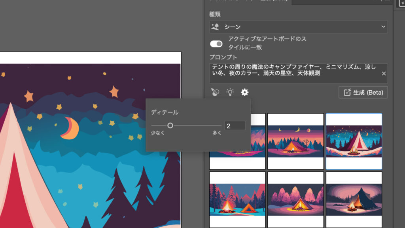Click the 生成 (Beta) button
This screenshot has height=228, width=405.
click(x=363, y=93)
